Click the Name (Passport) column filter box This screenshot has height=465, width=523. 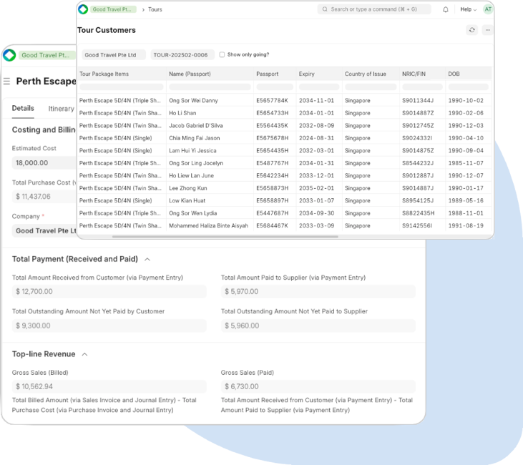pyautogui.click(x=210, y=87)
